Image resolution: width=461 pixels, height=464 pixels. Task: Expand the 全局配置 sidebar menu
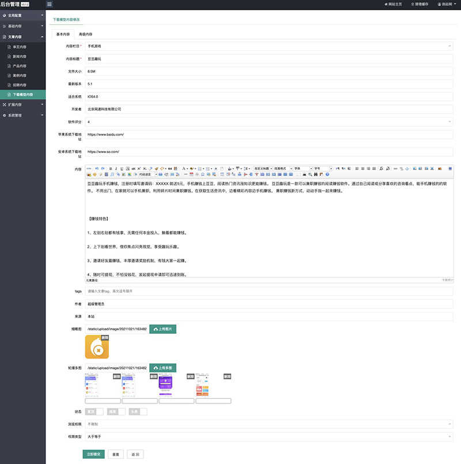23,16
